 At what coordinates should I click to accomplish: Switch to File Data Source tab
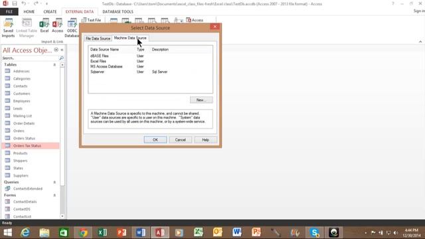point(98,39)
